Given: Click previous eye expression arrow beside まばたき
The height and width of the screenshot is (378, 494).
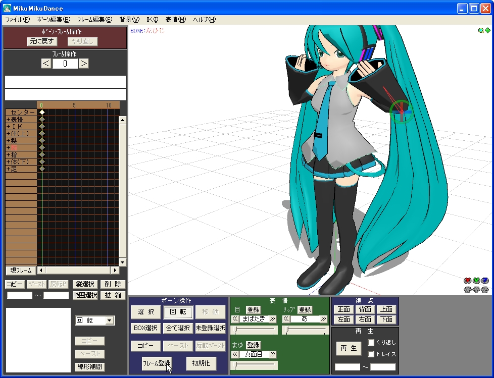Looking at the screenshot, I should [235, 319].
